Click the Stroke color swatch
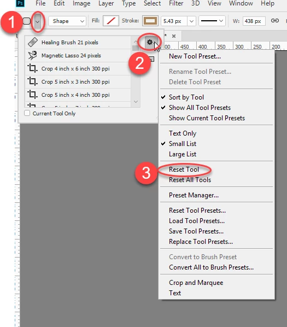Viewport: 287px width, 327px height. [150, 21]
